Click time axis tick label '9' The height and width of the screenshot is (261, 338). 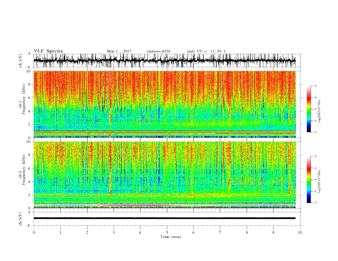point(273,232)
